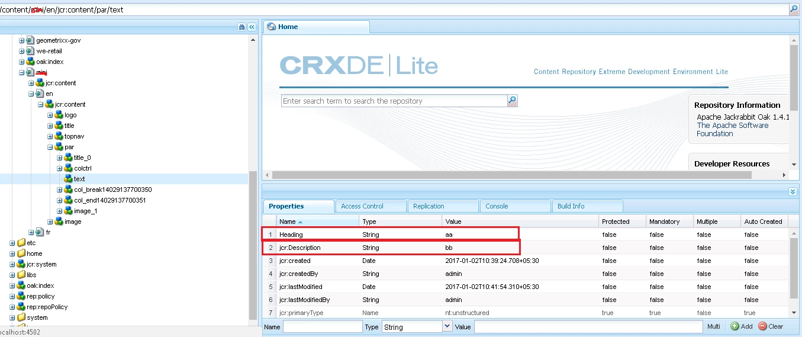The height and width of the screenshot is (337, 802).
Task: Select the text node in tree
Action: (x=79, y=179)
